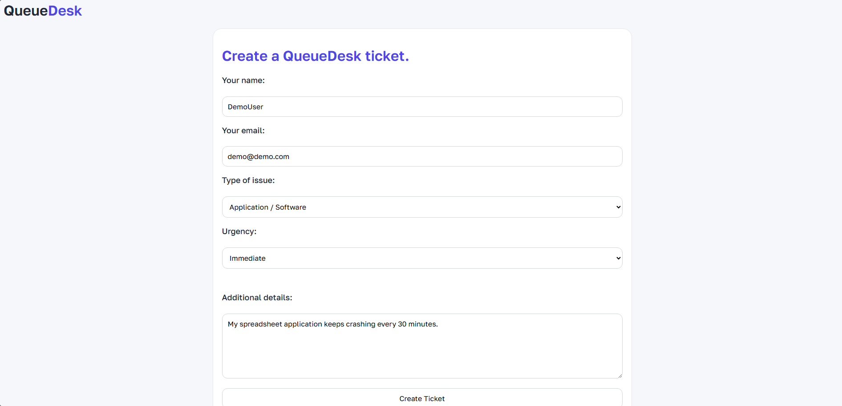Click the Urgency dropdown chevron arrow

[x=618, y=258]
